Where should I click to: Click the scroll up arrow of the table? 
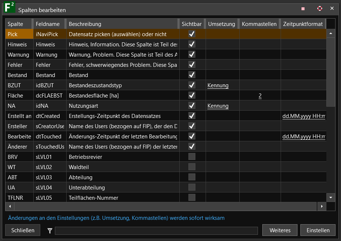(x=331, y=33)
